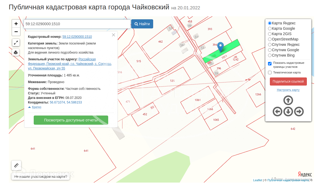Pan map down with arrow button
The width and height of the screenshot is (332, 189).
[288, 112]
